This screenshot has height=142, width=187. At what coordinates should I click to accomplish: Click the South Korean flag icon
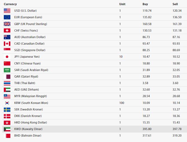tap(7, 103)
